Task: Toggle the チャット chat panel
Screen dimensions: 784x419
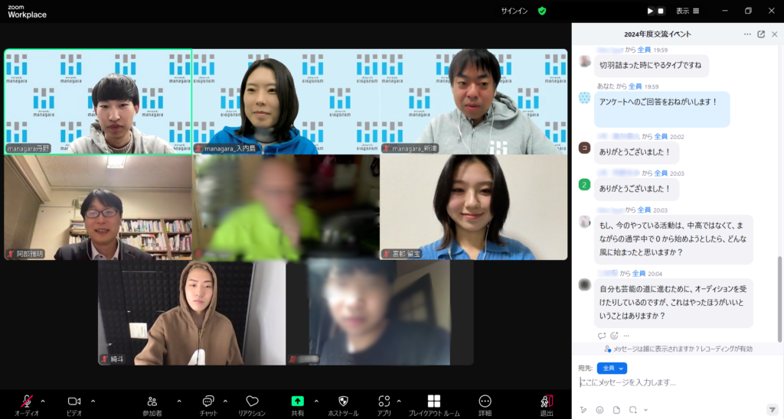Action: (208, 405)
